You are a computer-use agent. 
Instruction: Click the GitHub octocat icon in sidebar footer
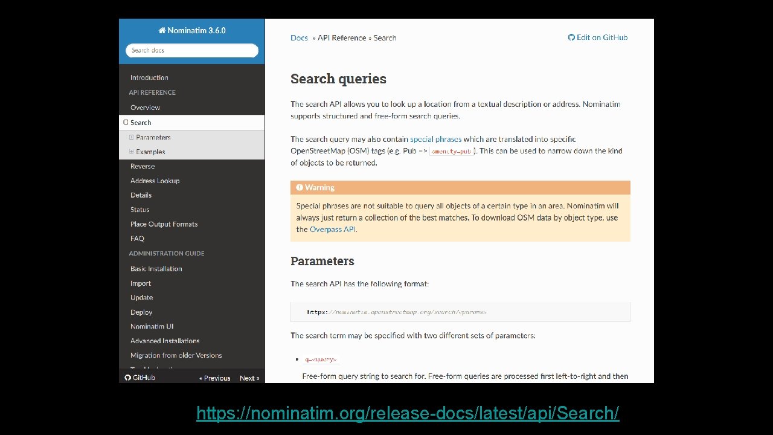(128, 378)
